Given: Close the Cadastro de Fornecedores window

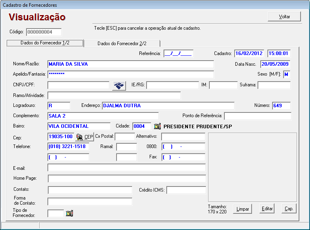Looking at the screenshot, I should (304, 5).
